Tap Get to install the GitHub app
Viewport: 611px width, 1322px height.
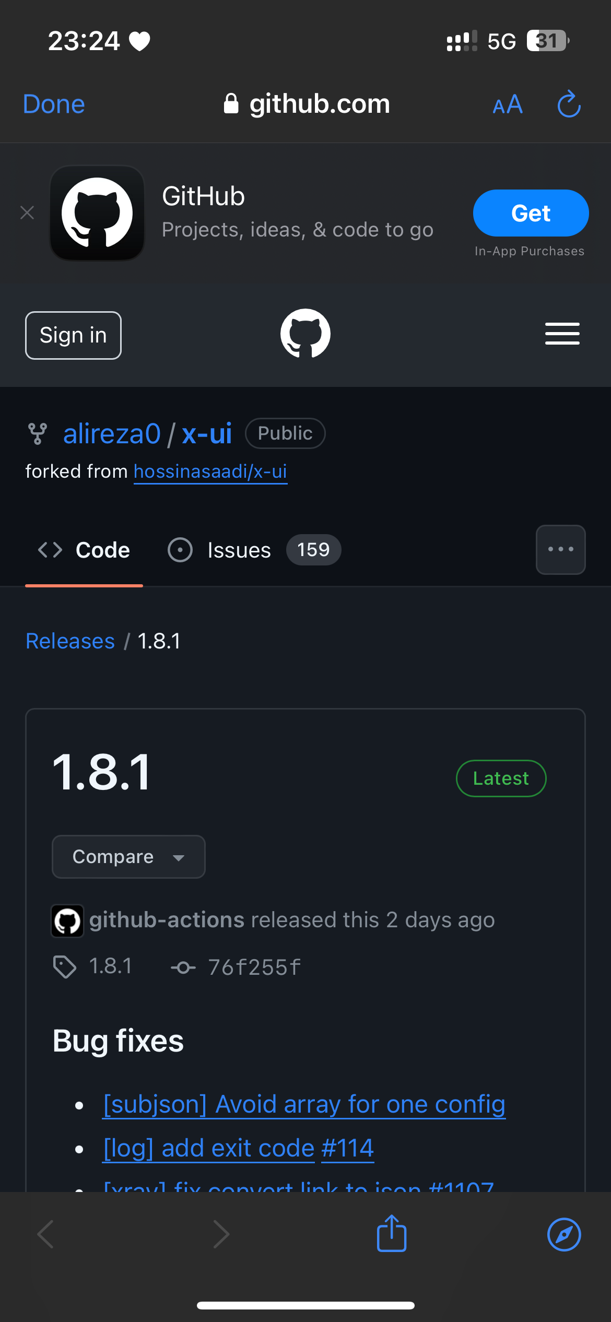531,213
